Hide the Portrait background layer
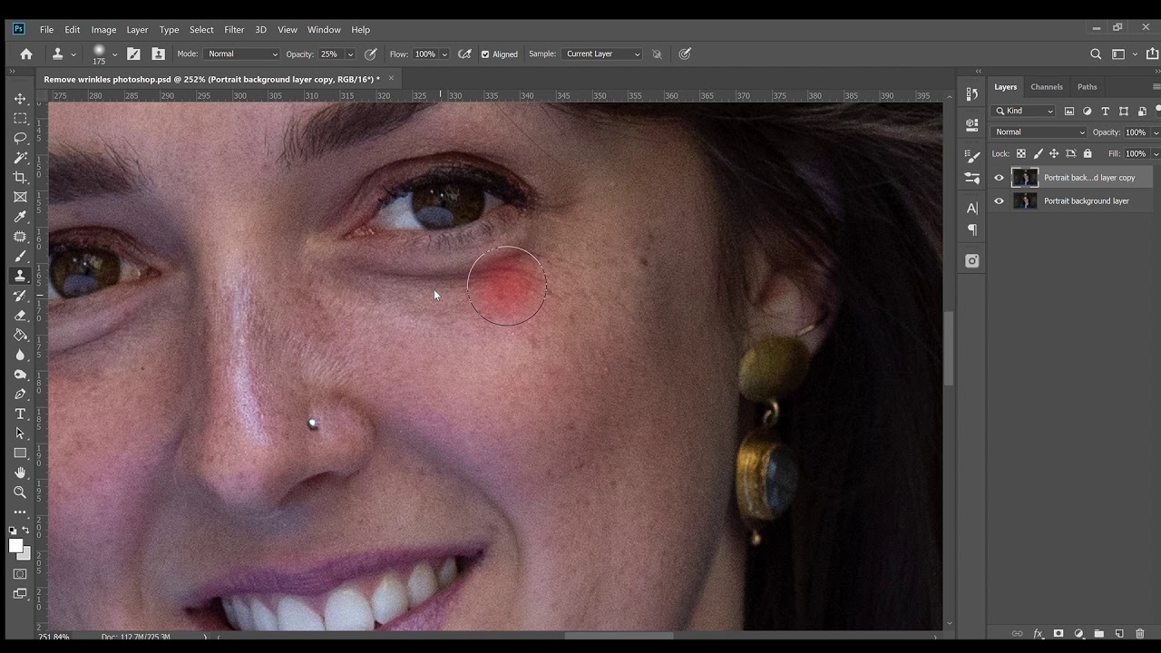 pyautogui.click(x=999, y=200)
